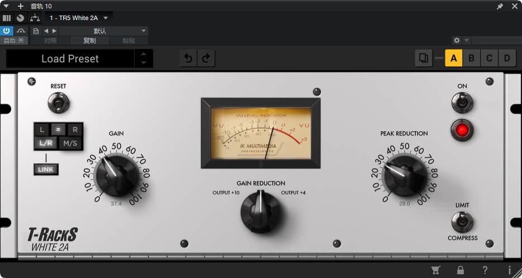Click the 自动: 关 automation button
522x278 pixels.
click(14, 41)
